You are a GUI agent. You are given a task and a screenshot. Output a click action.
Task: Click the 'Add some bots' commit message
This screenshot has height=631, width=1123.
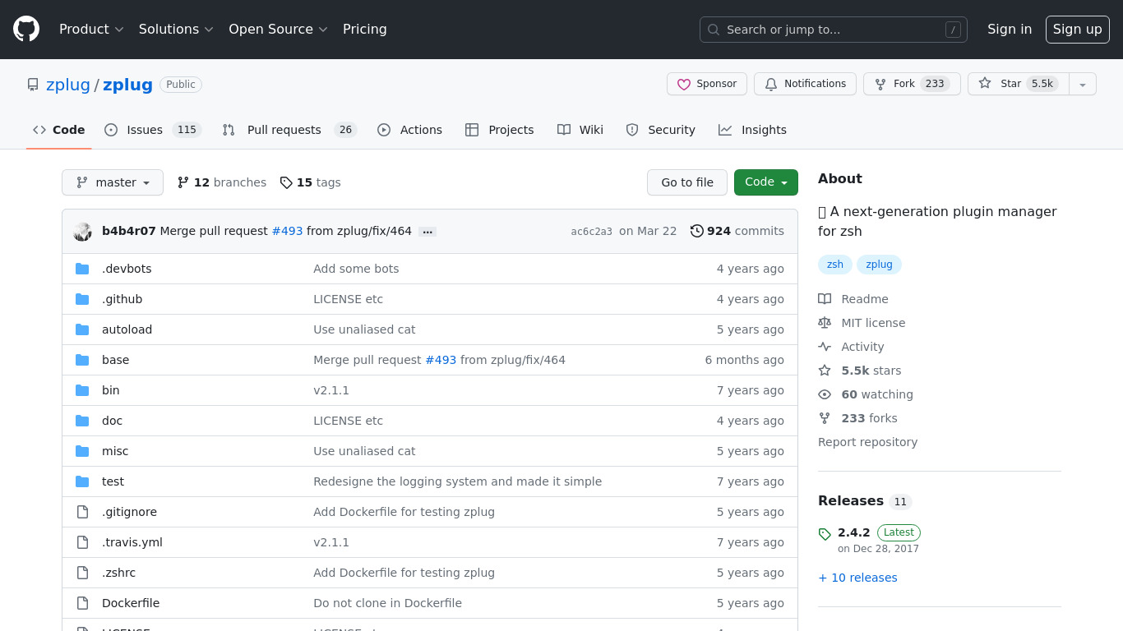[x=356, y=269]
